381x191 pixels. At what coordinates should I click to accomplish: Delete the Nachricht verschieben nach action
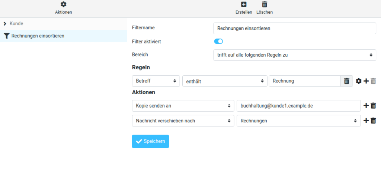373,121
